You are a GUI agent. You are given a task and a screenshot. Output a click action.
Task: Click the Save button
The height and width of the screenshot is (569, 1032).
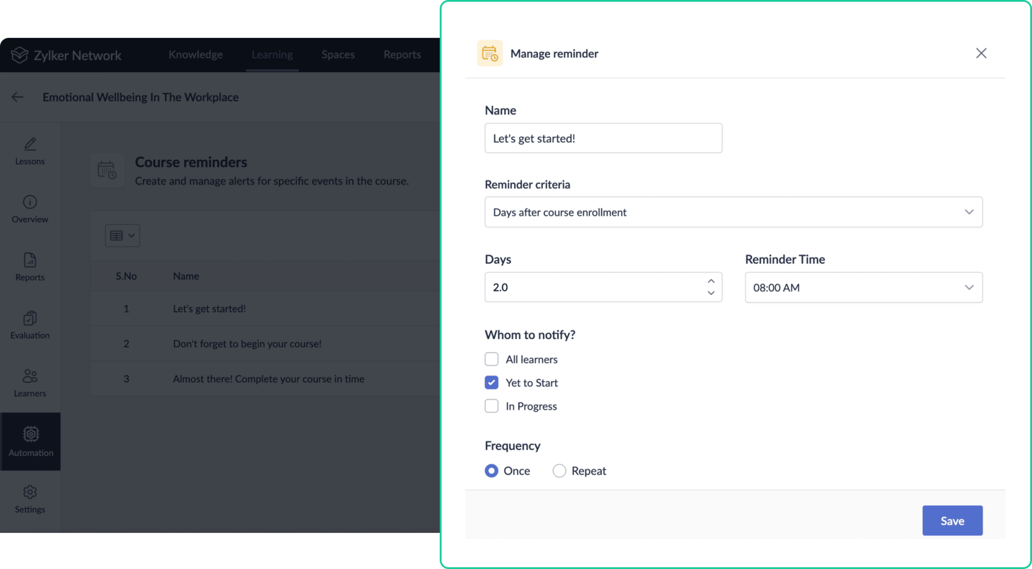coord(952,521)
